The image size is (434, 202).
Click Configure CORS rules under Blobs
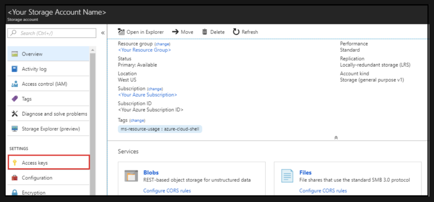[167, 191]
